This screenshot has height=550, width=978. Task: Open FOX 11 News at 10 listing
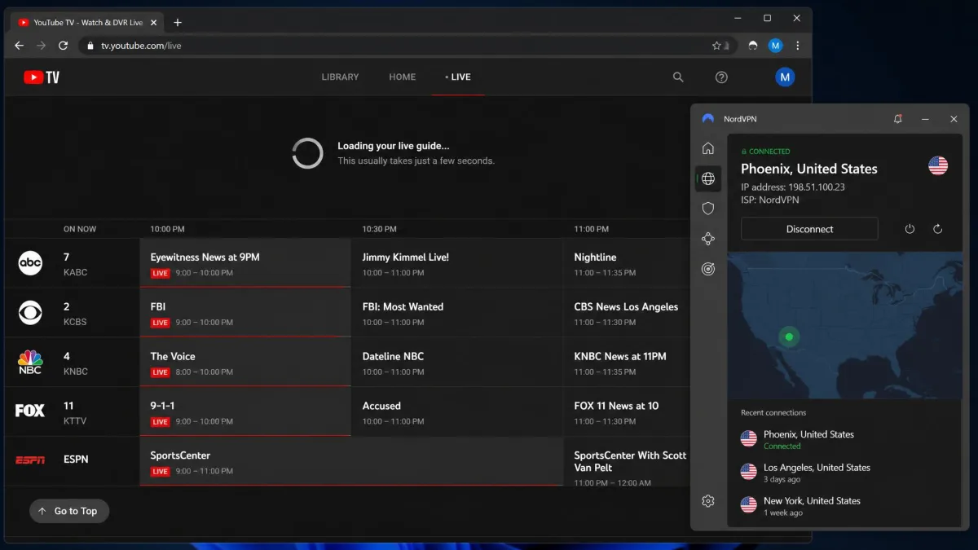[x=626, y=411]
